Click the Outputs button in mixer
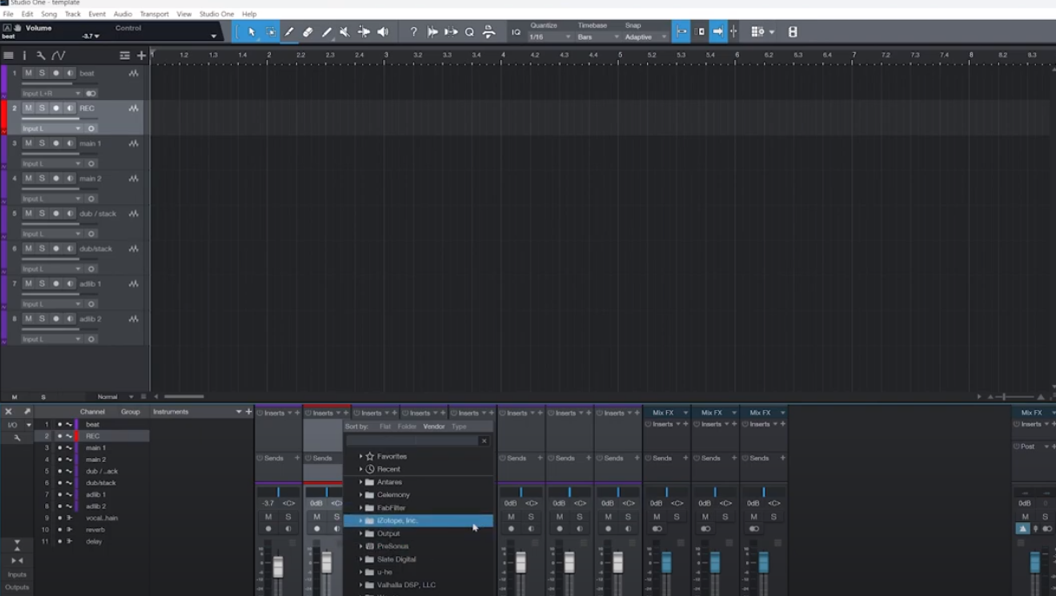This screenshot has height=596, width=1056. (x=16, y=587)
